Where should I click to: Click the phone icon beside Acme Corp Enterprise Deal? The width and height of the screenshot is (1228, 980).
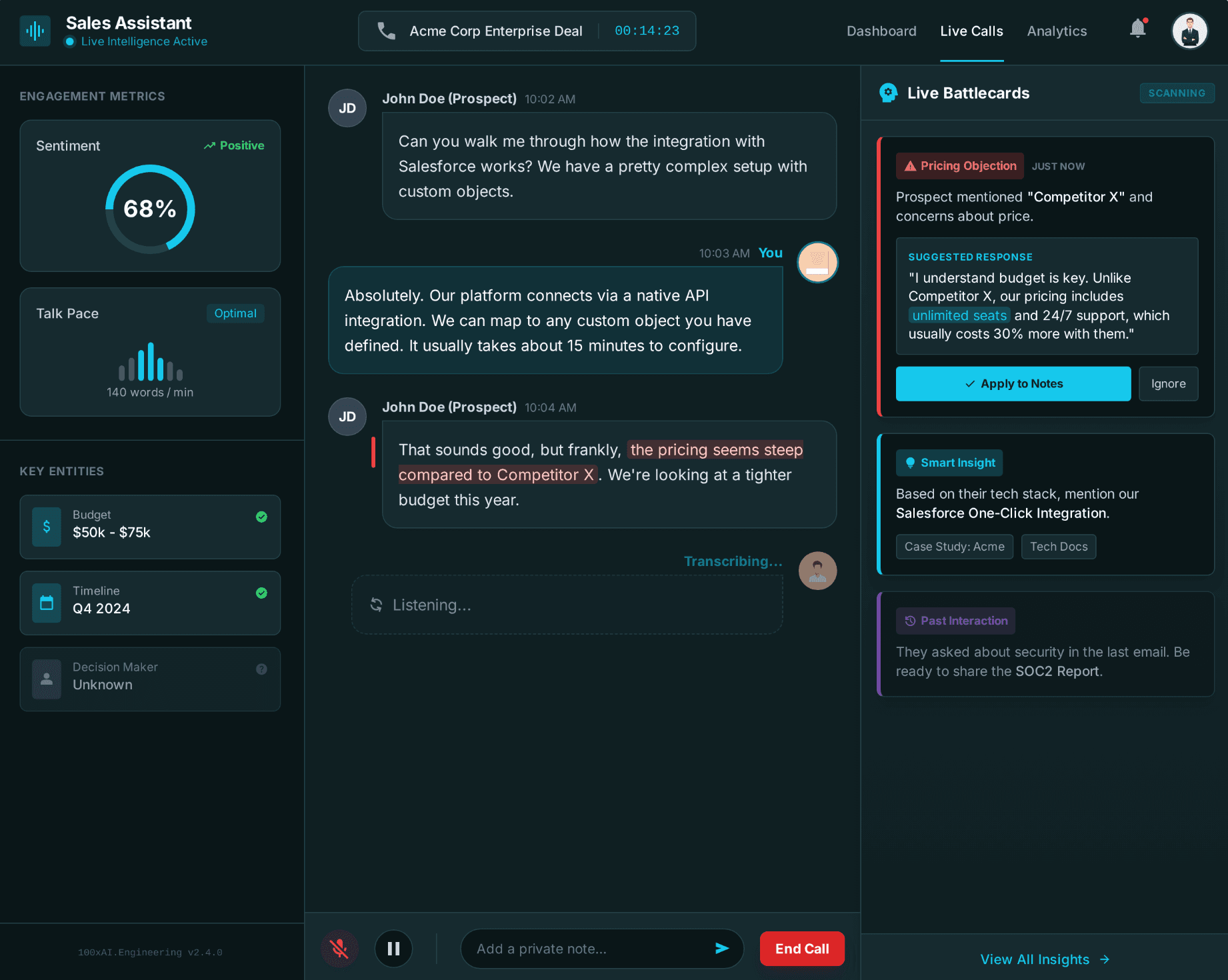click(x=386, y=31)
